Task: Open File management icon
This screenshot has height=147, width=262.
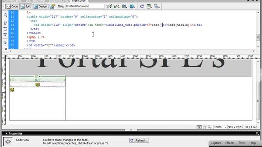Action: pyautogui.click(x=124, y=7)
